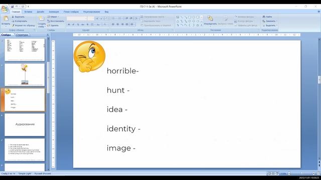The height and width of the screenshot is (180, 321).
Task: Click the Save icon in quick access toolbar
Action: 12,6
